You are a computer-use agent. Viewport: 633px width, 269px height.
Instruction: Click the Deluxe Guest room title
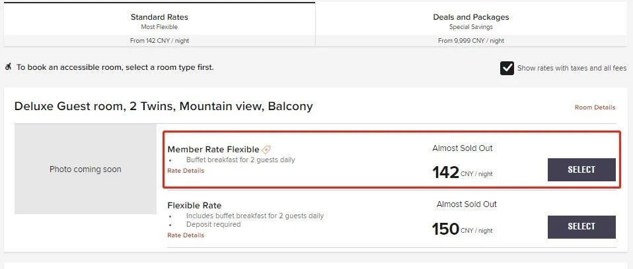coord(163,106)
